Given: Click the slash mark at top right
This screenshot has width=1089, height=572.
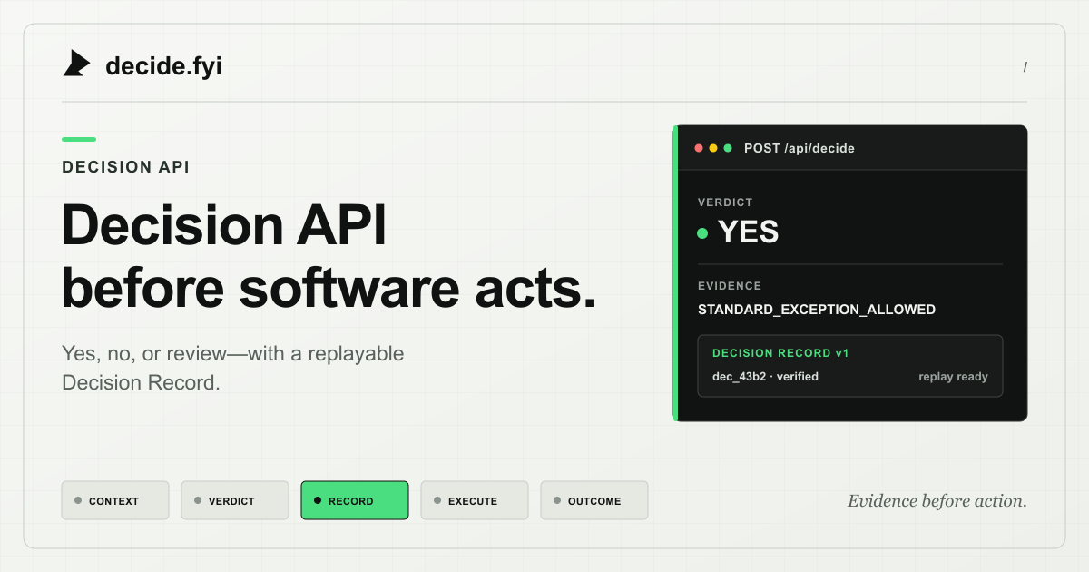Looking at the screenshot, I should (x=1025, y=67).
